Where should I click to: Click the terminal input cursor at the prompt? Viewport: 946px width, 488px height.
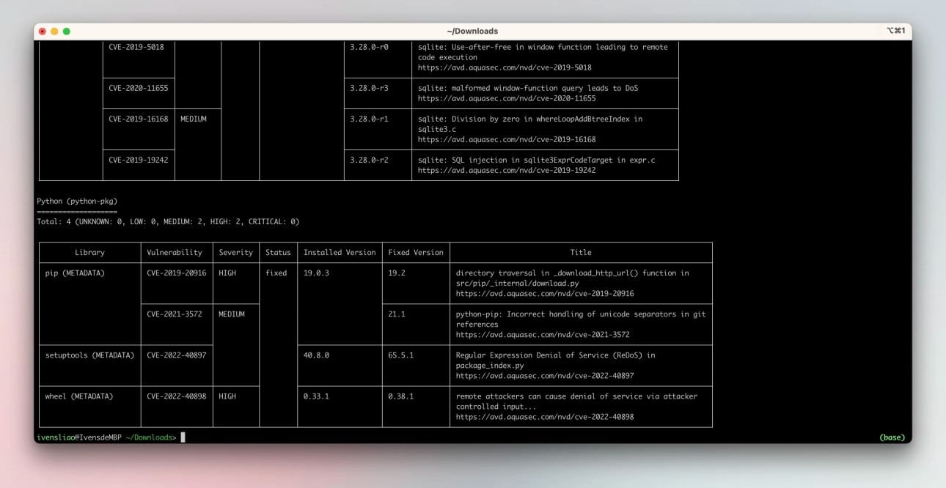182,437
